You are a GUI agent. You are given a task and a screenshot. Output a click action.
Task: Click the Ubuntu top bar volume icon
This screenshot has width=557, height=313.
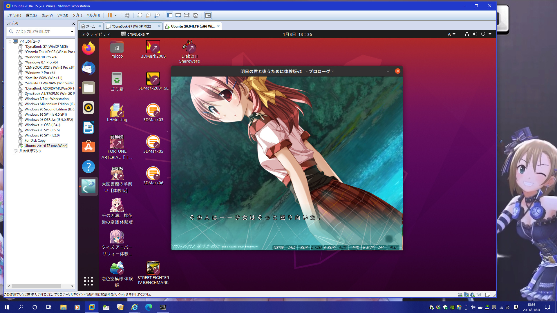pos(475,34)
